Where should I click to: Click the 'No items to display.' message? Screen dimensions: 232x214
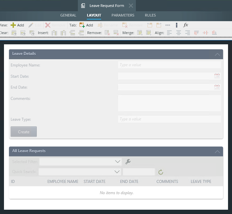[x=117, y=193]
